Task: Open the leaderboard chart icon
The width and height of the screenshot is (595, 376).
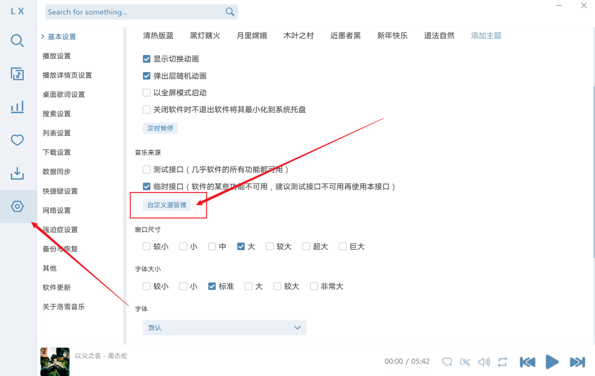Action: 18,107
